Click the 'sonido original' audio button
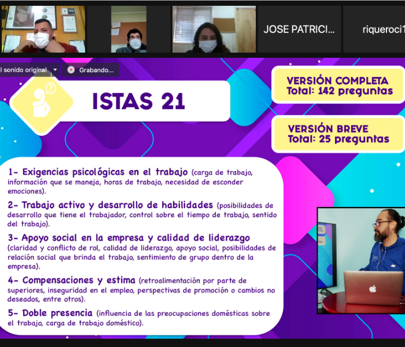The image size is (405, 347). 25,70
